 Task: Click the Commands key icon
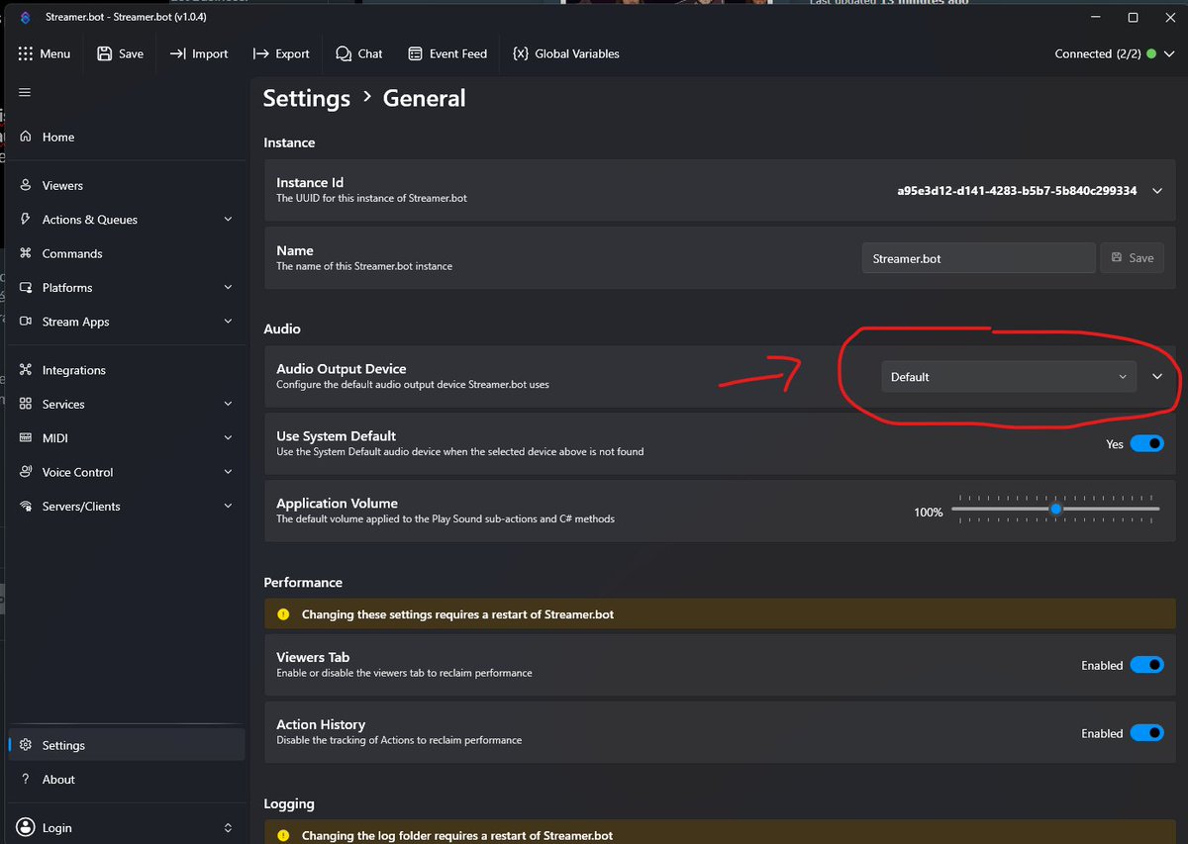26,253
